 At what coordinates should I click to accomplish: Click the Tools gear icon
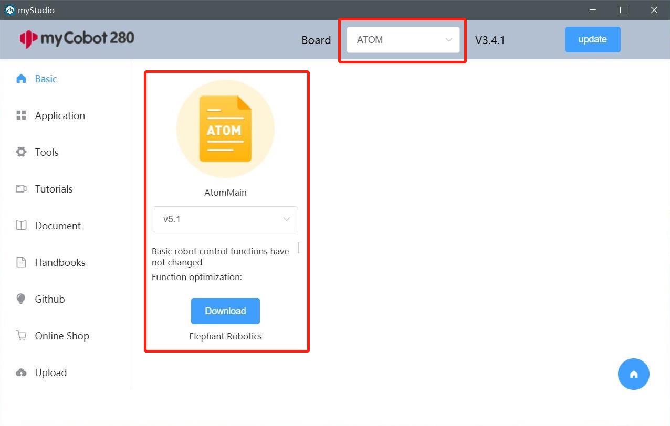tap(21, 152)
